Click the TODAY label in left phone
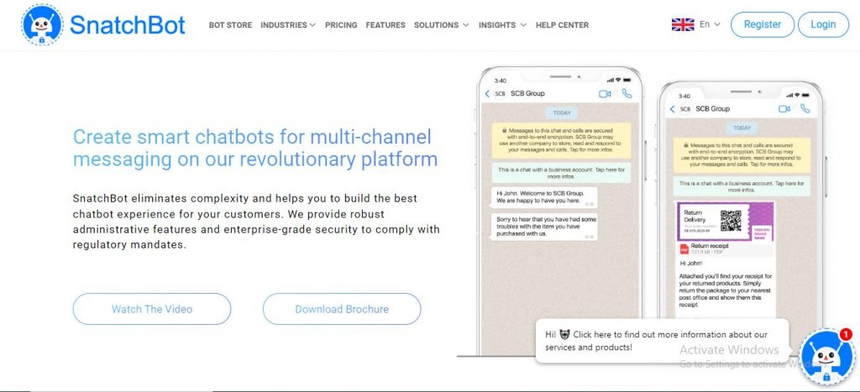 click(x=562, y=113)
